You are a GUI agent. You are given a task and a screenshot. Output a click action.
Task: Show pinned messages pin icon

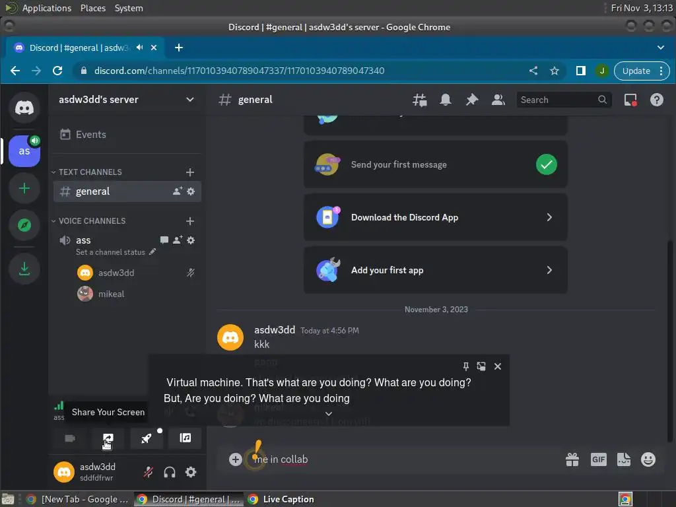tap(471, 100)
